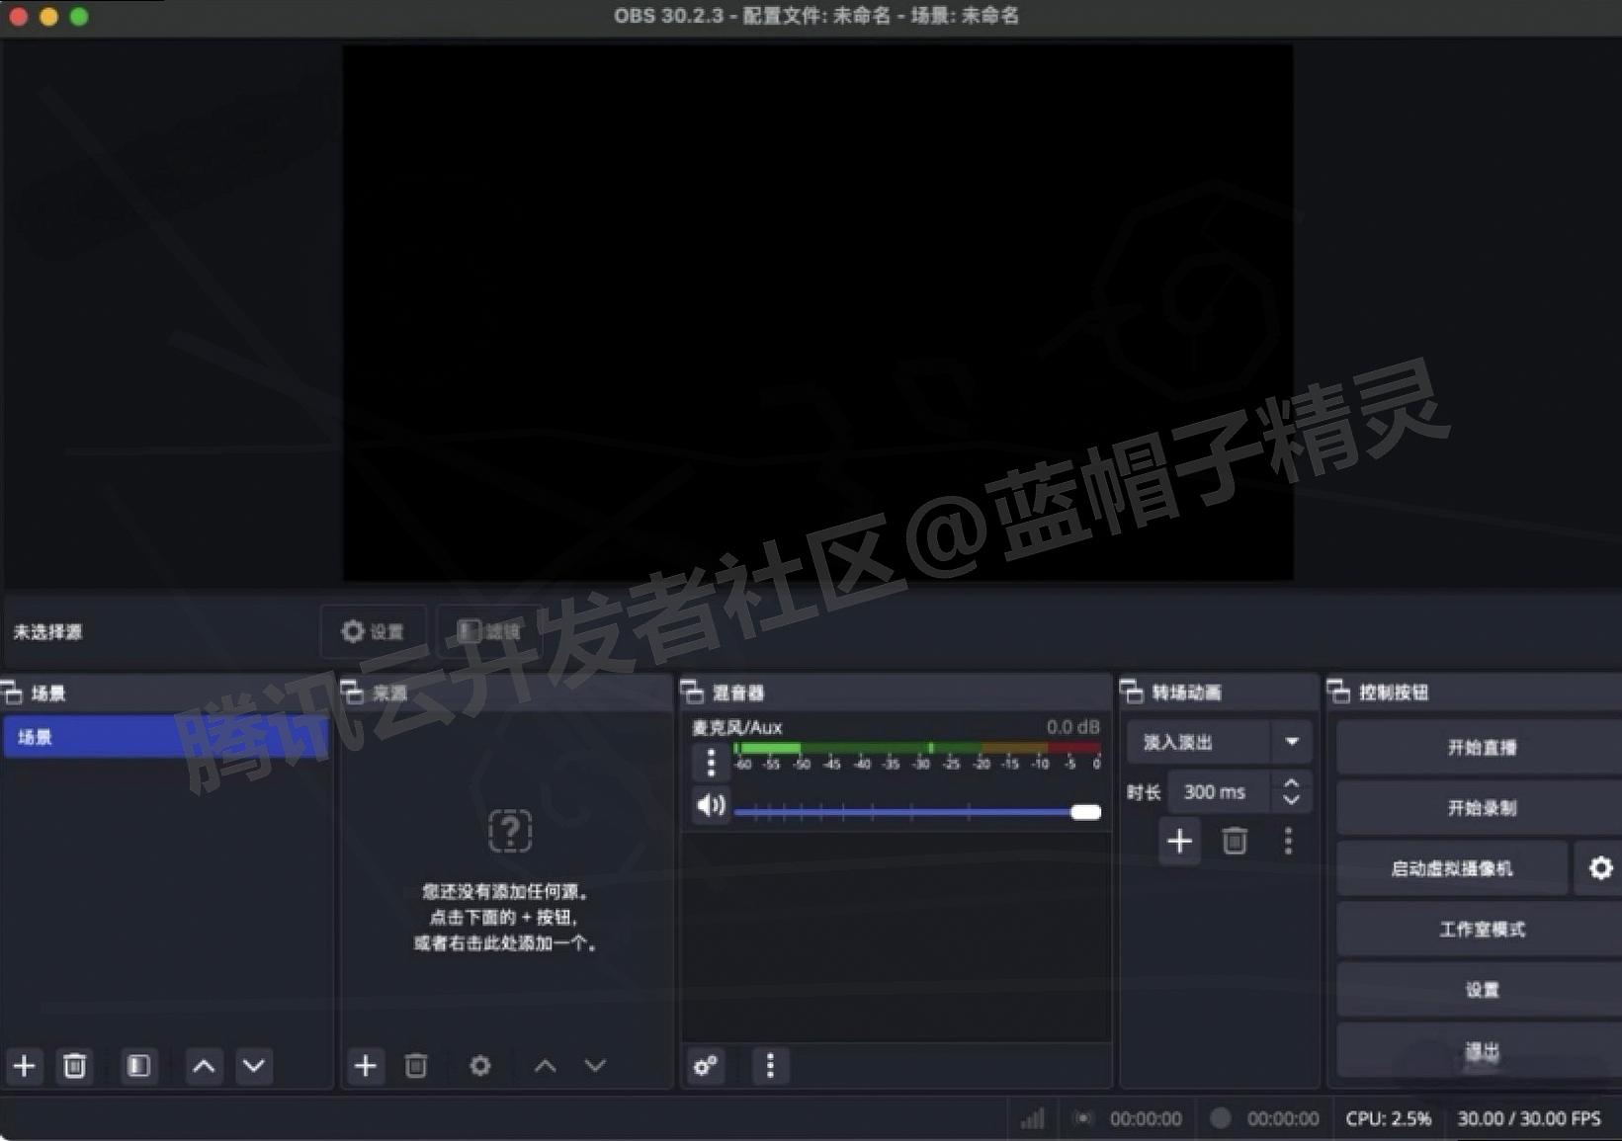The width and height of the screenshot is (1622, 1141).
Task: Move the source up in the list
Action: (x=544, y=1066)
